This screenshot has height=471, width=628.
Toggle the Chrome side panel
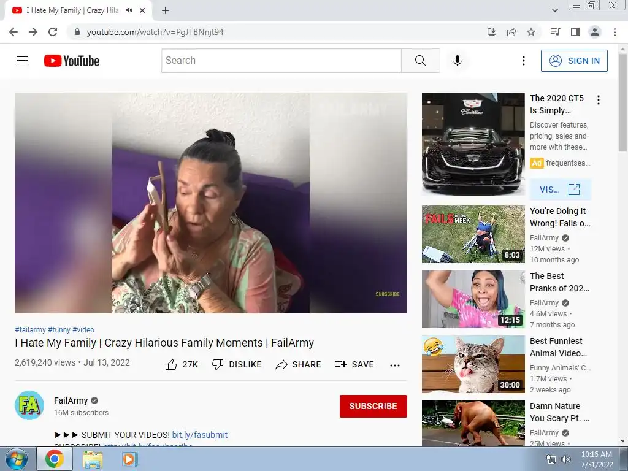575,32
